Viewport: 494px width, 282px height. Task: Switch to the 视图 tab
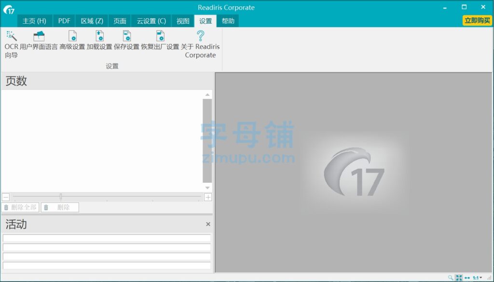[x=183, y=21]
